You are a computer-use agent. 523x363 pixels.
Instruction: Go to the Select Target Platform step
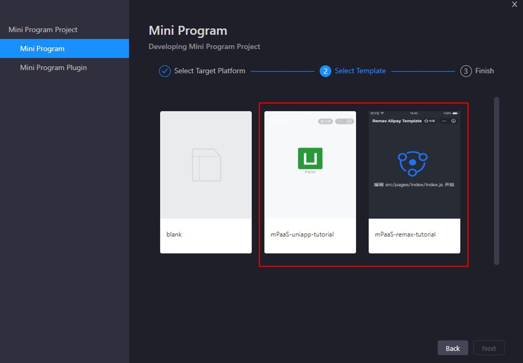pos(210,71)
